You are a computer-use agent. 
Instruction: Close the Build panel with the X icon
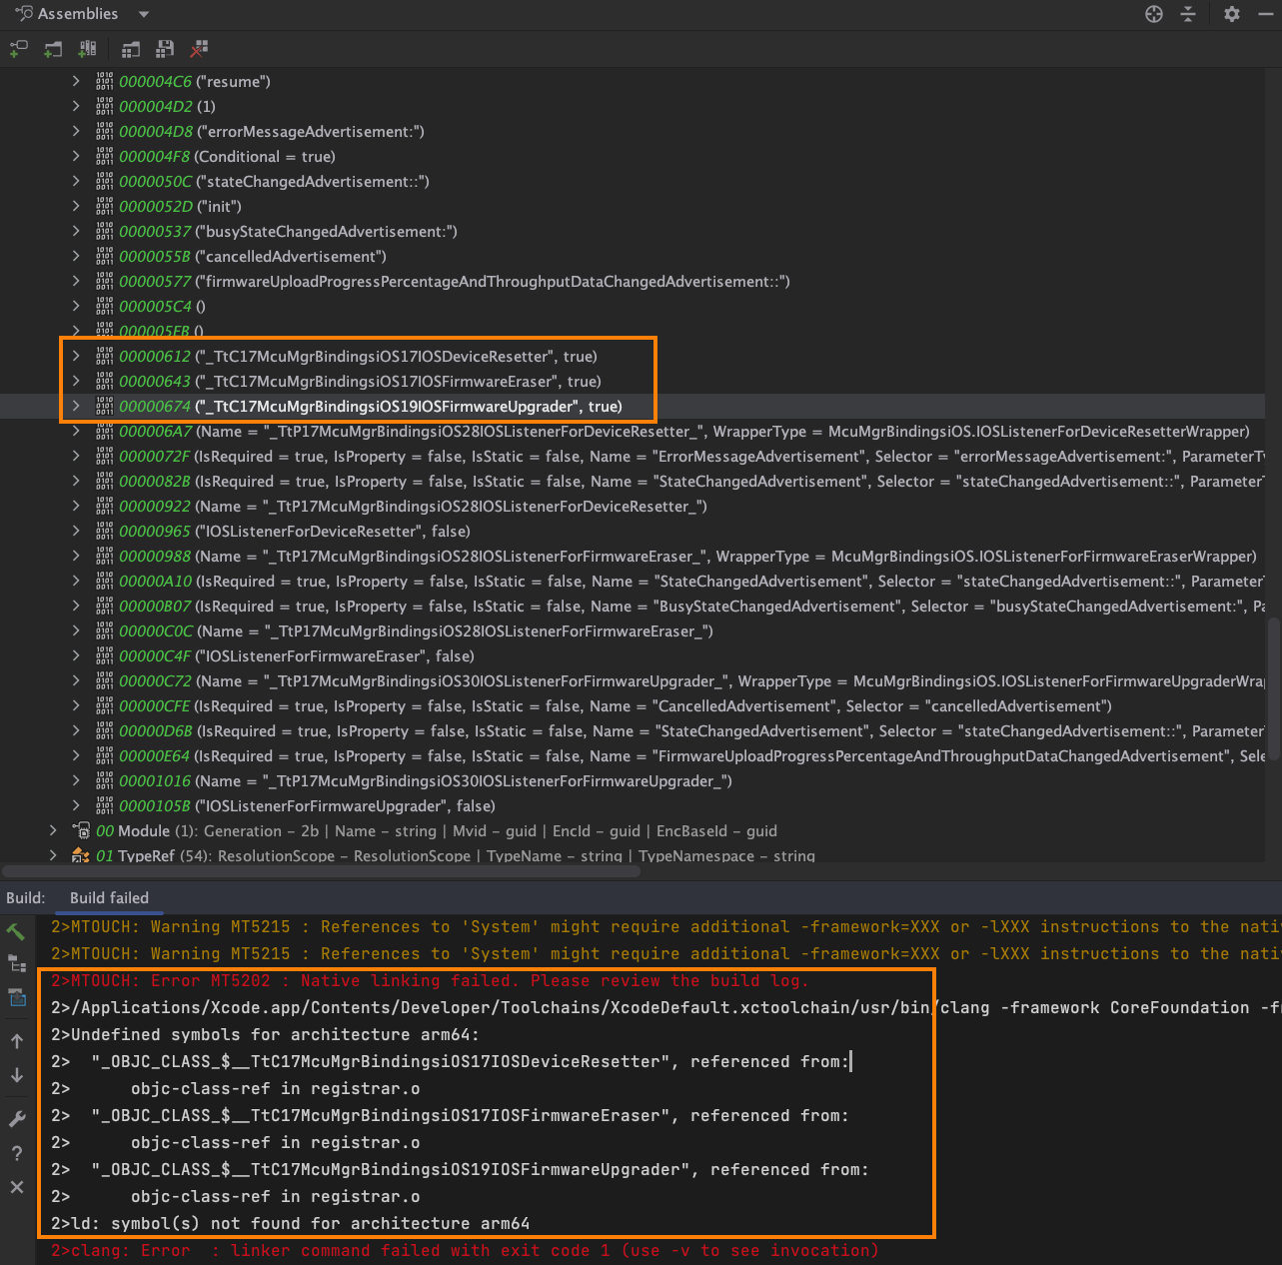[17, 1187]
